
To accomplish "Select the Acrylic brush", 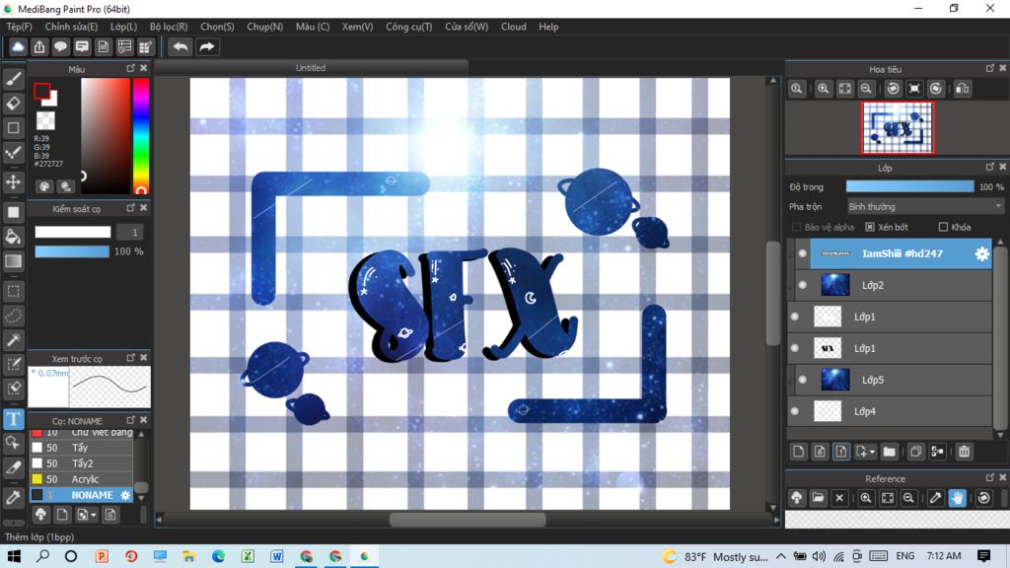I will click(x=81, y=479).
